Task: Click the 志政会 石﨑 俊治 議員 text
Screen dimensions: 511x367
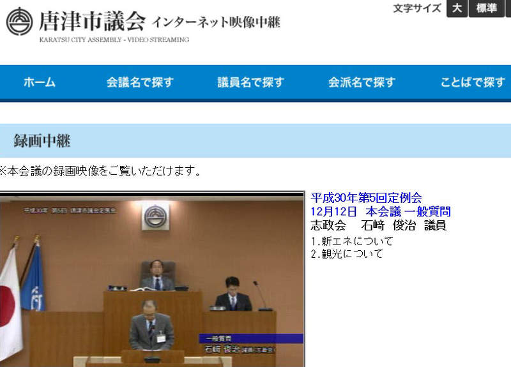Action: pos(378,225)
